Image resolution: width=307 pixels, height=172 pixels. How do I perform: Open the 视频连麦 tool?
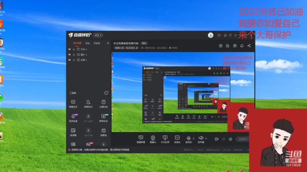(73, 118)
